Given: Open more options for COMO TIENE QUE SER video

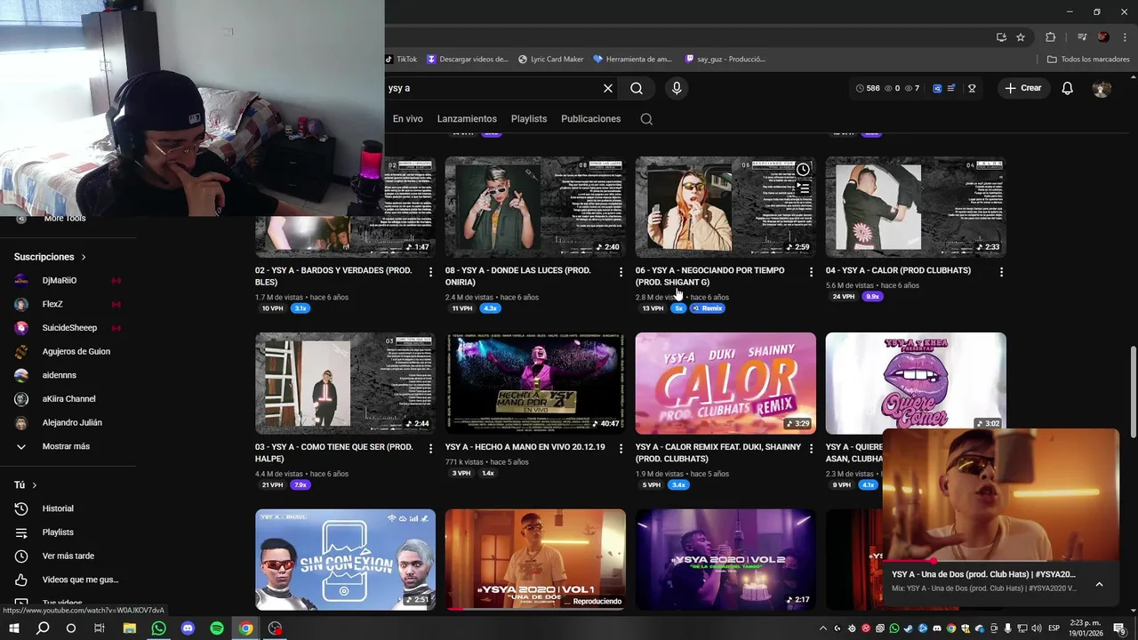Looking at the screenshot, I should tap(430, 449).
